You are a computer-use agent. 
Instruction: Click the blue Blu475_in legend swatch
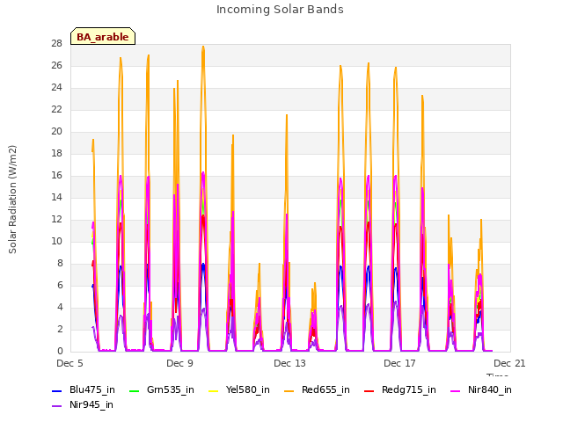pyautogui.click(x=57, y=390)
